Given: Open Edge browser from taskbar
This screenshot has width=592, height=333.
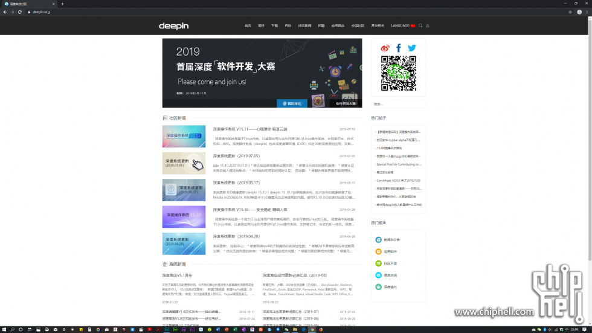Looking at the screenshot, I should point(303,329).
